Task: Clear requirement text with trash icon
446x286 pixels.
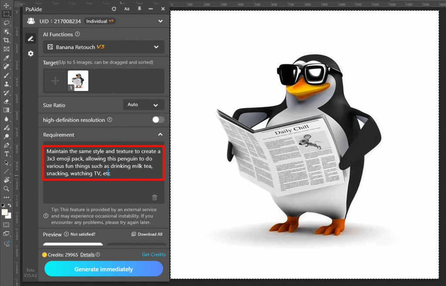Action: pyautogui.click(x=155, y=197)
